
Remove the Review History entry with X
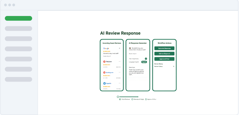174,66
